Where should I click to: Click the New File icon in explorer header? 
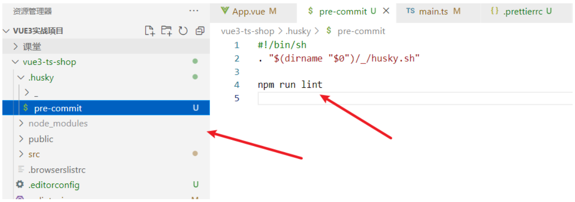click(x=150, y=31)
